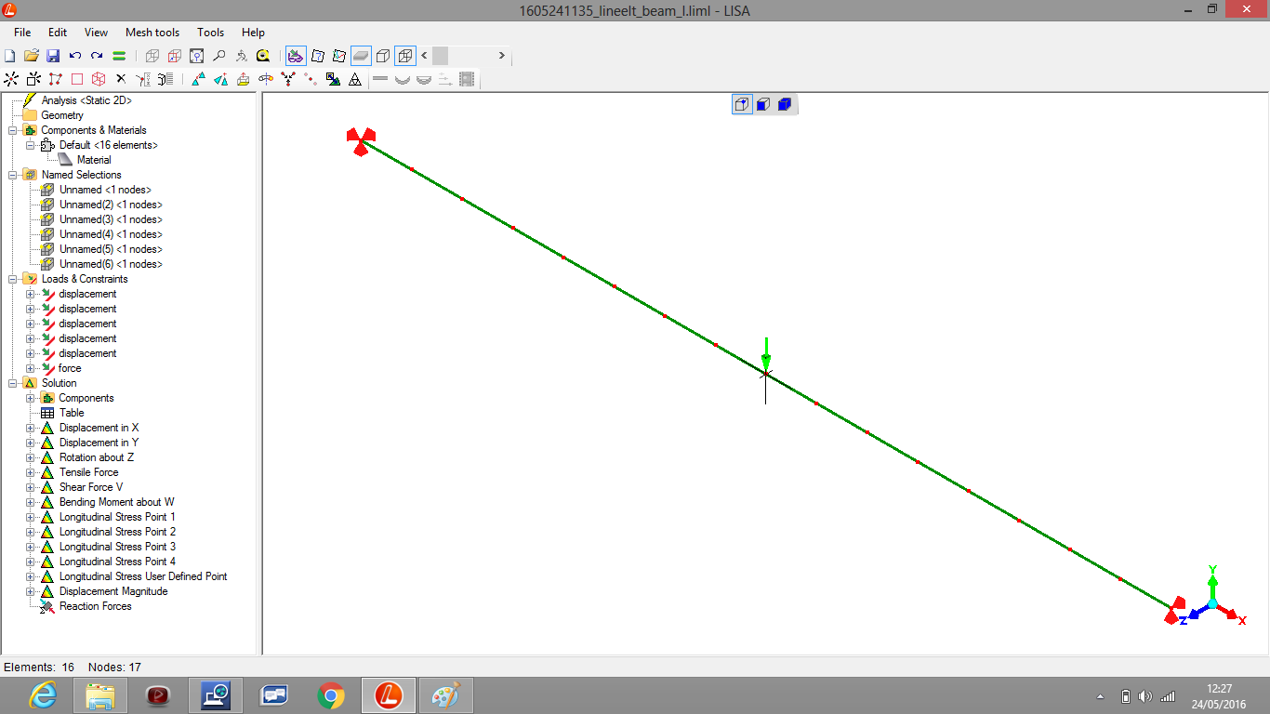Open the View menu
The width and height of the screenshot is (1270, 714).
tap(96, 33)
